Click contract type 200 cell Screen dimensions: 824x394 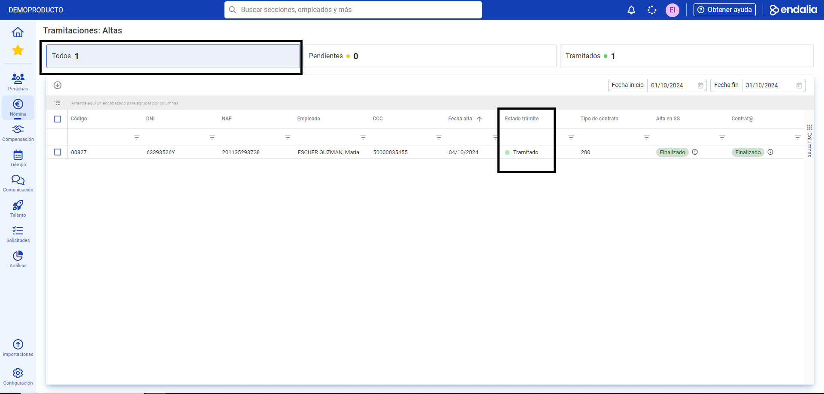tap(585, 152)
